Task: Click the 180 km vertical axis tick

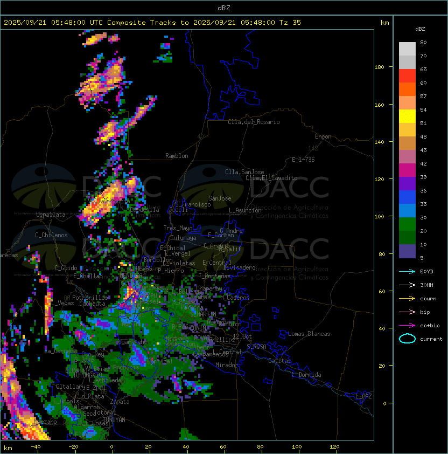Action: click(379, 67)
